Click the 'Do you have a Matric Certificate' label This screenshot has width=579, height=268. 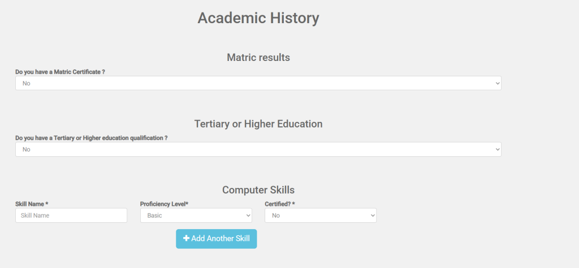[x=60, y=72]
